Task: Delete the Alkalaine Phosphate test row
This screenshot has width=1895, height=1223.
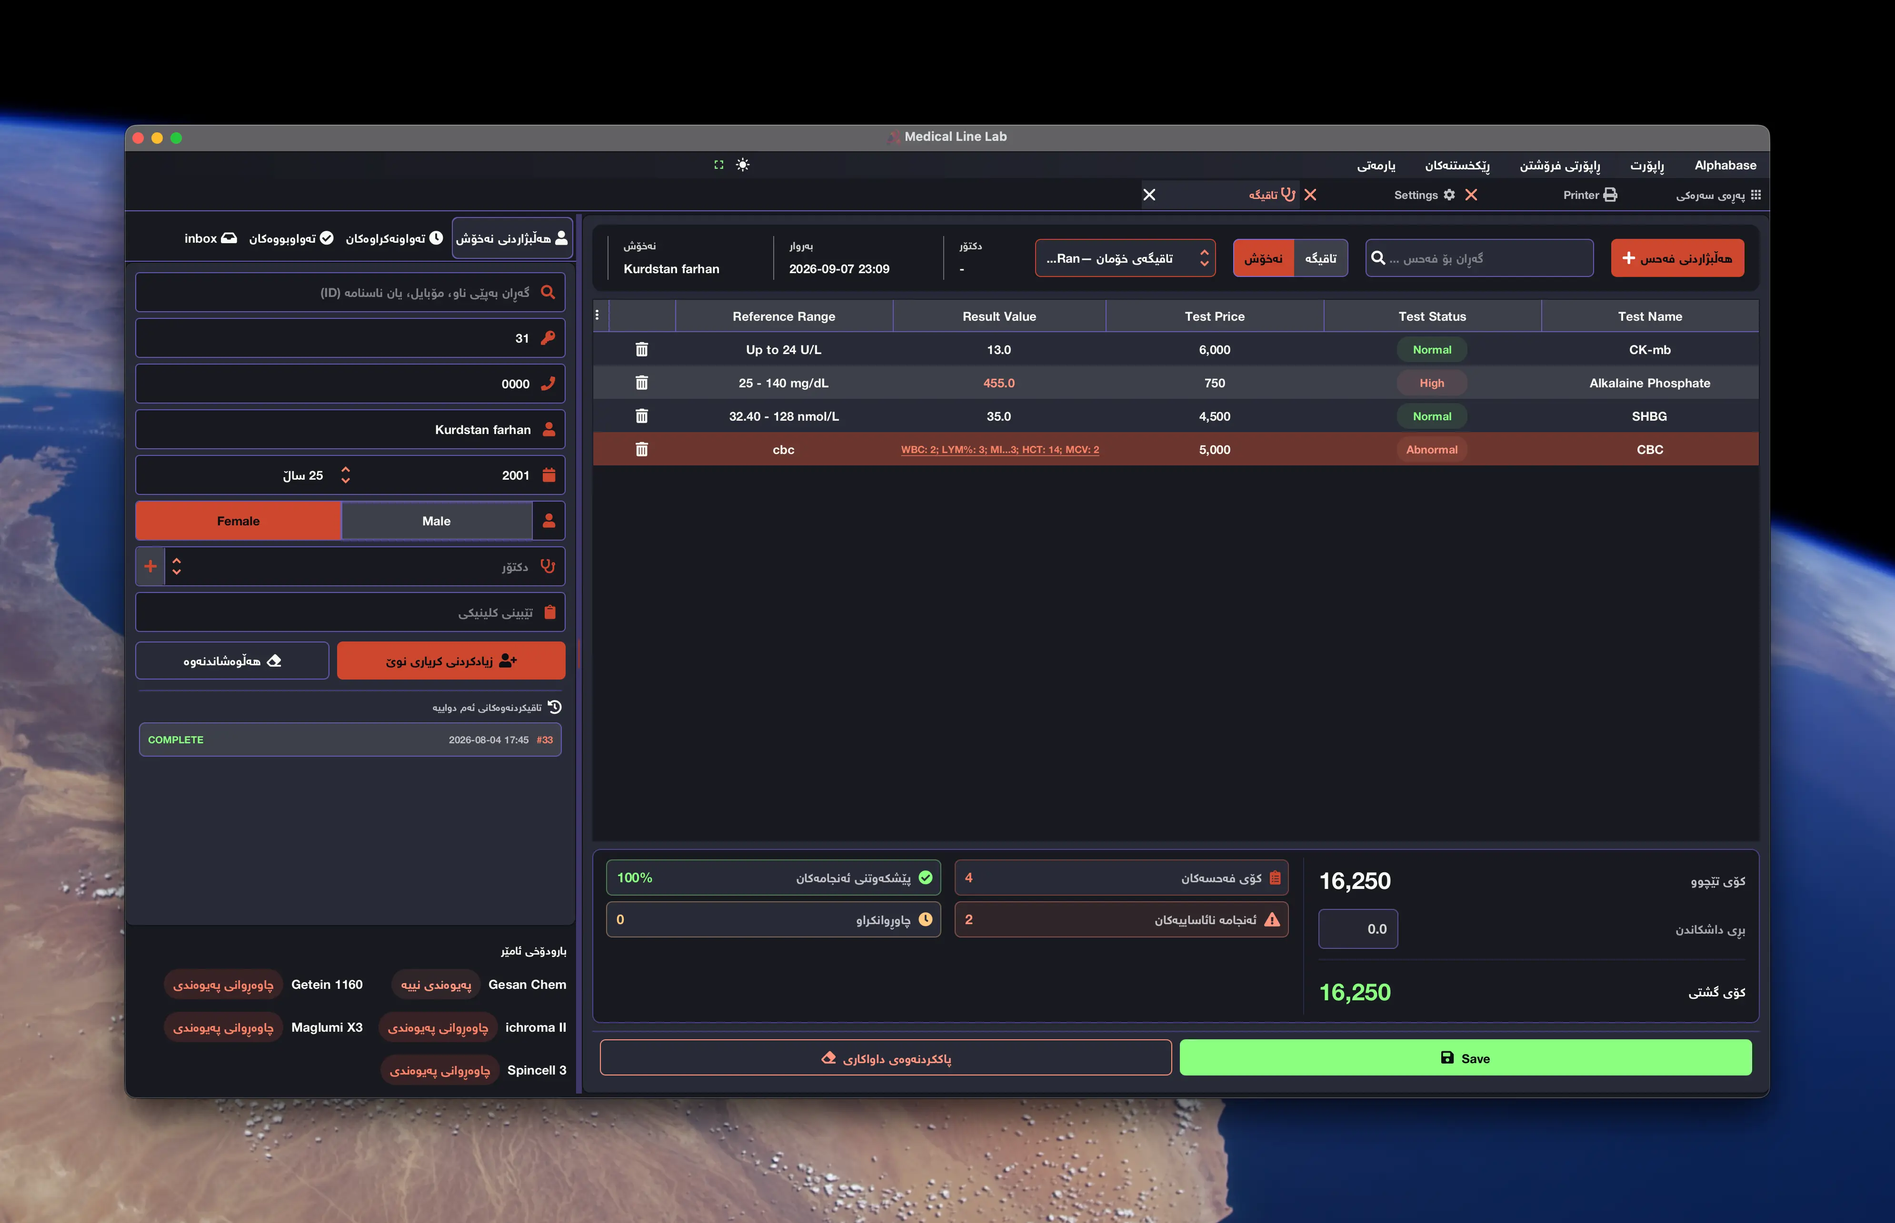Action: coord(642,383)
